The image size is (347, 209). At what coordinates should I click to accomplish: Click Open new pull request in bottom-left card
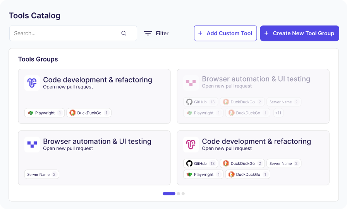pyautogui.click(x=68, y=148)
